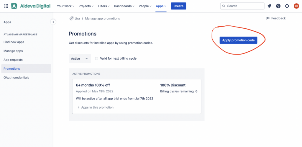This screenshot has height=147, width=302.
Task: Click in the Search field
Action: (x=242, y=6)
